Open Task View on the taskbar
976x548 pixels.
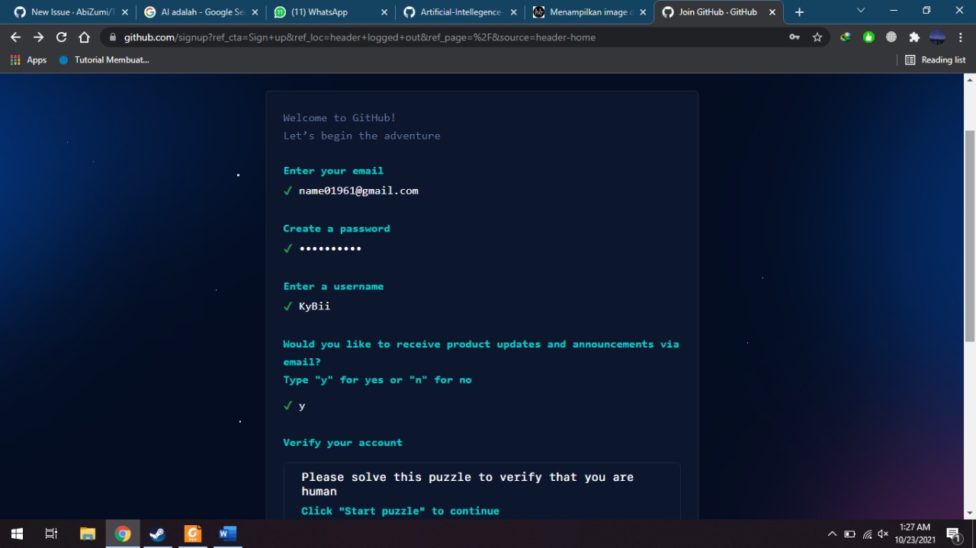click(50, 534)
